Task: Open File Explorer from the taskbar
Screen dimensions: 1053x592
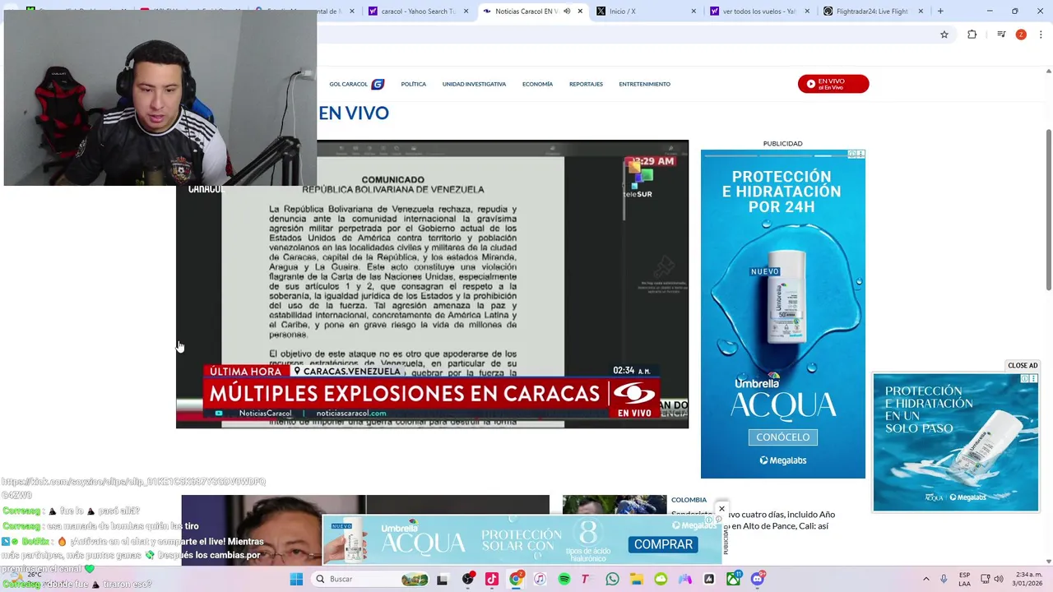Action: point(637,579)
